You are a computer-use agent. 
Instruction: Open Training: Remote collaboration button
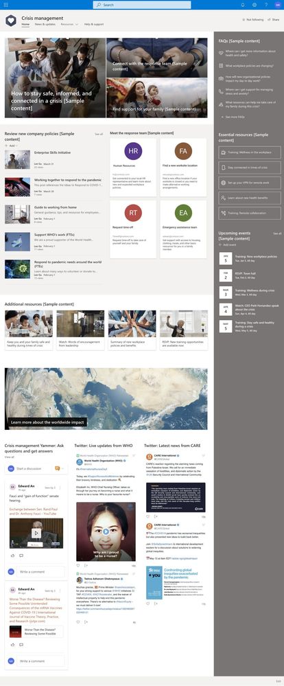tap(250, 213)
